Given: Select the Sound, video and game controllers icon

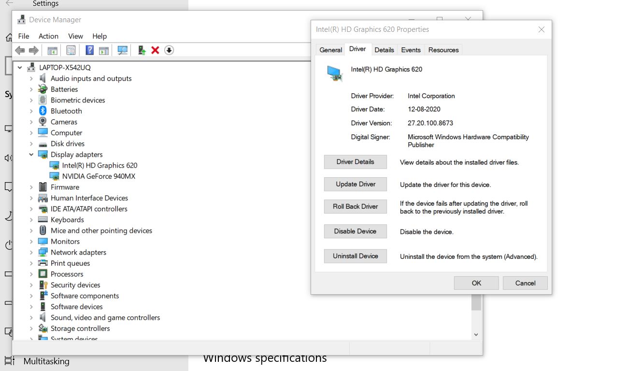Looking at the screenshot, I should pyautogui.click(x=43, y=317).
